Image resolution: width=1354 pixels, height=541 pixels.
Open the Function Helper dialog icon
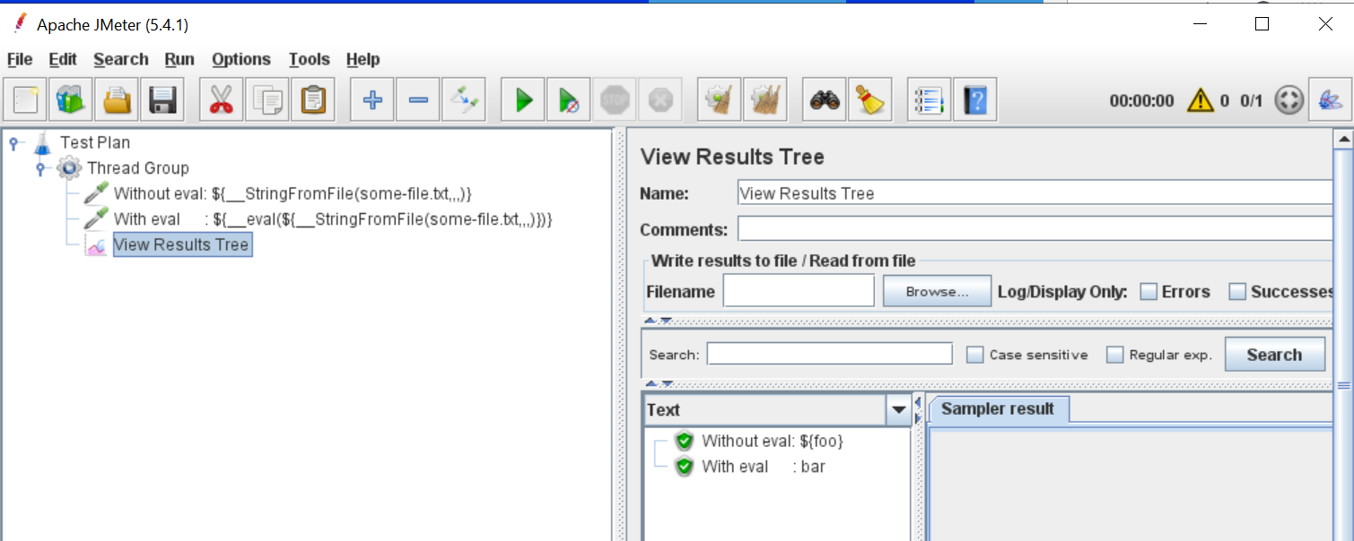[929, 99]
